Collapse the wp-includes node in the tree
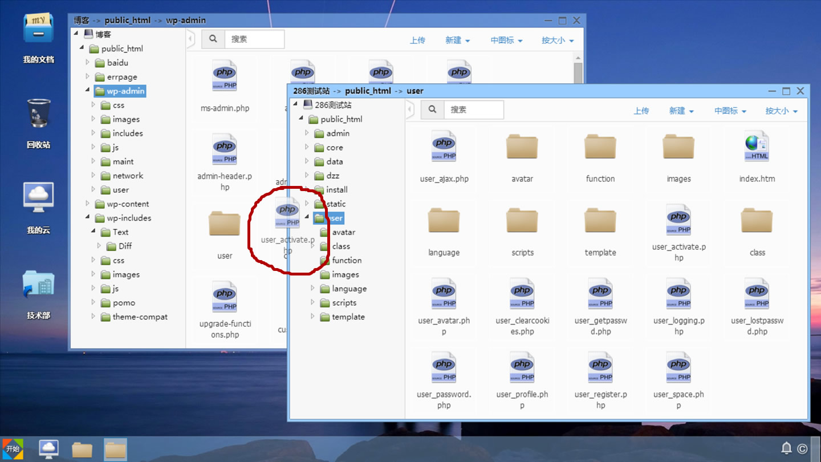This screenshot has height=462, width=821. 87,217
